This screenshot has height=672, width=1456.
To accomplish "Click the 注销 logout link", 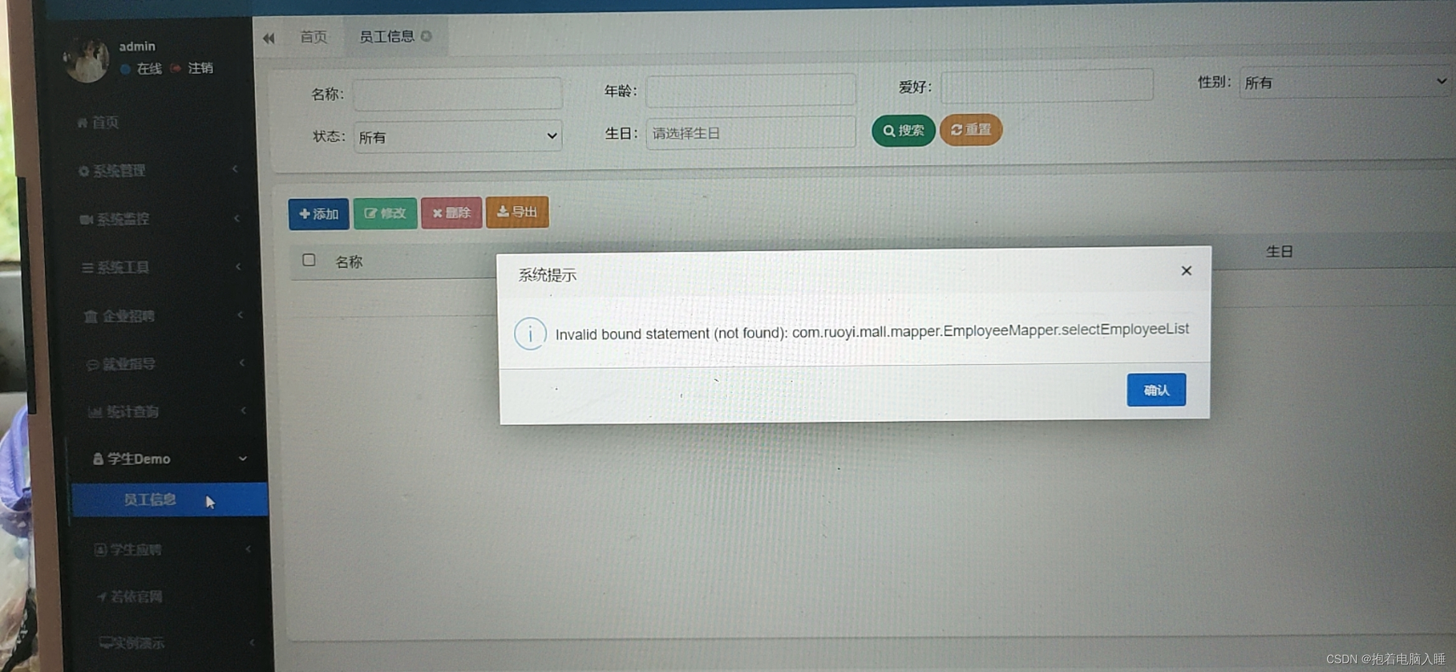I will coord(200,68).
